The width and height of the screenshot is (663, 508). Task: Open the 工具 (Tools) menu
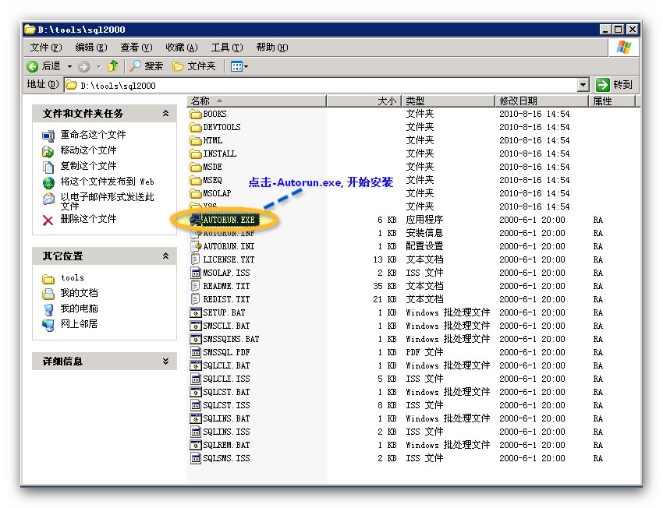(226, 48)
